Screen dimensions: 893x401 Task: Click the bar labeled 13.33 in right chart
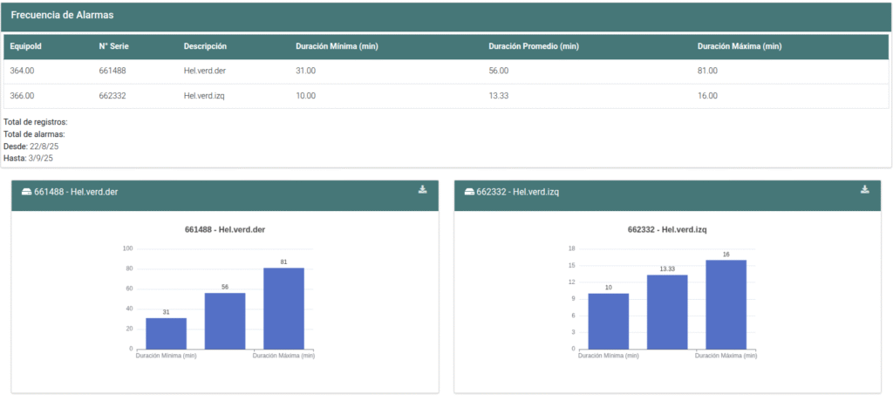(667, 311)
